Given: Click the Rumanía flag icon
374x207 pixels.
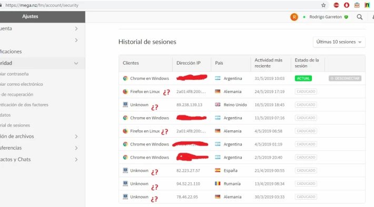Looking at the screenshot, I should (218, 183).
